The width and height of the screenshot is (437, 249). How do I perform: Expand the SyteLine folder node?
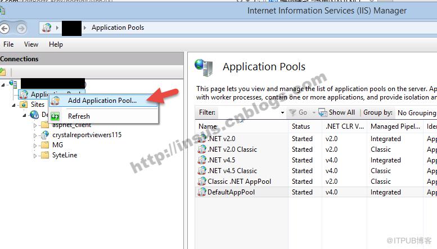coord(35,156)
